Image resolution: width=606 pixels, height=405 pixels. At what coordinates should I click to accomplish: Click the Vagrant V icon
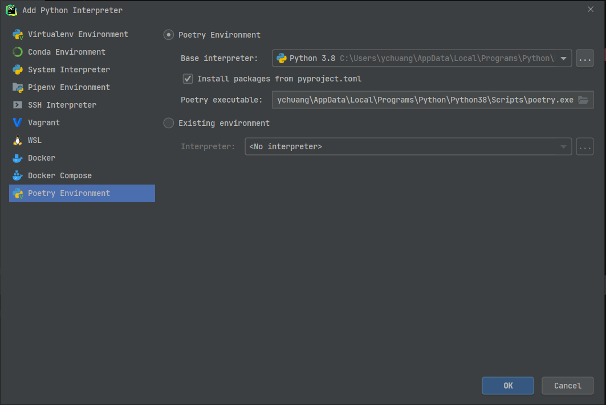[x=18, y=122]
